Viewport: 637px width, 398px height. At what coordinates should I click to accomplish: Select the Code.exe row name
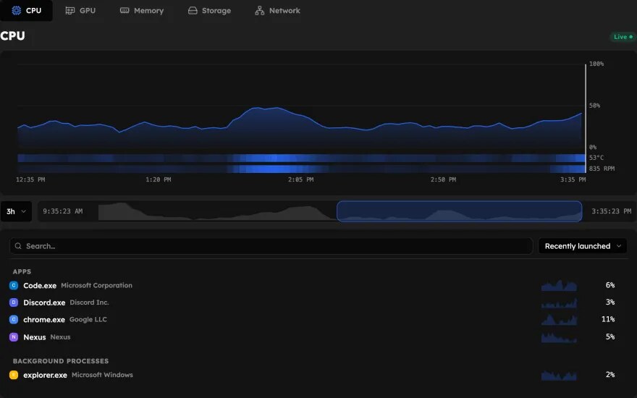coord(40,286)
